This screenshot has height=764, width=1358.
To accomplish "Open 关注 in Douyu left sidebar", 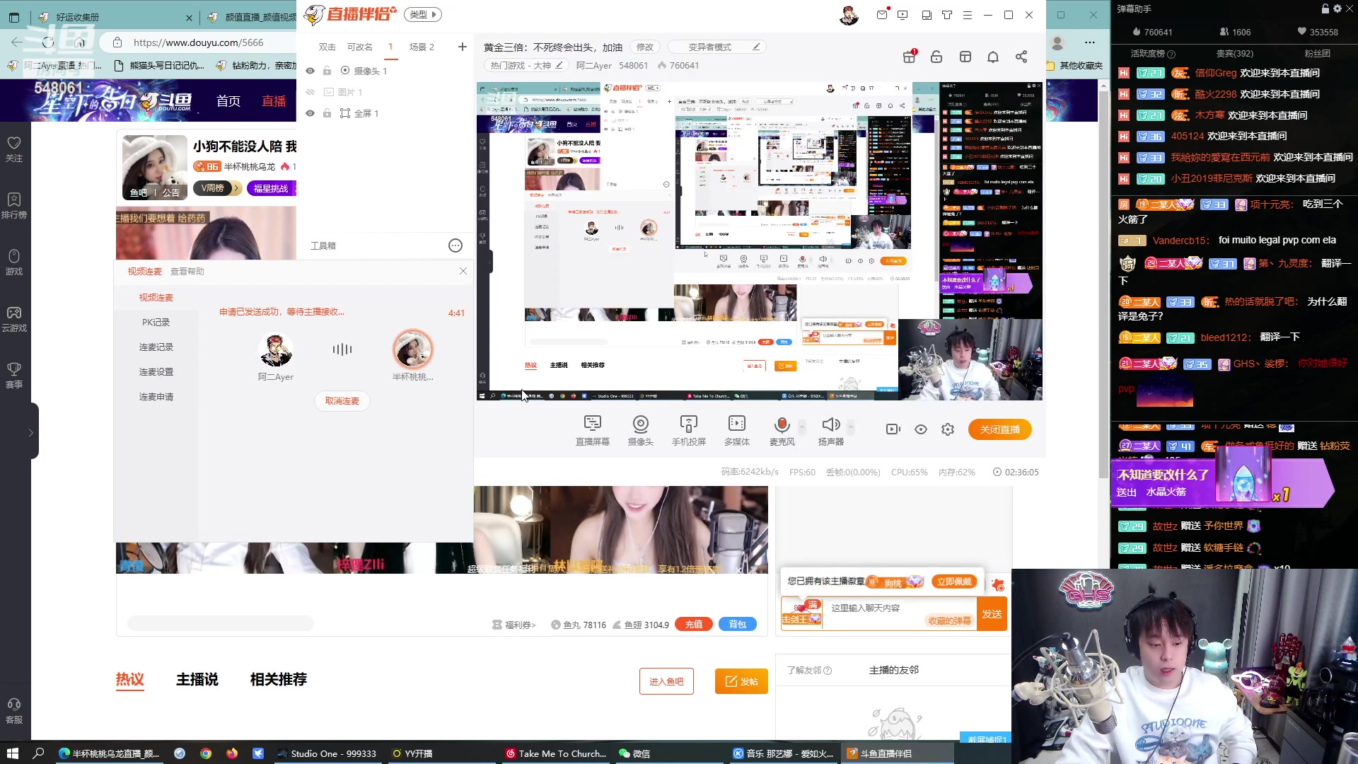I will 14,149.
